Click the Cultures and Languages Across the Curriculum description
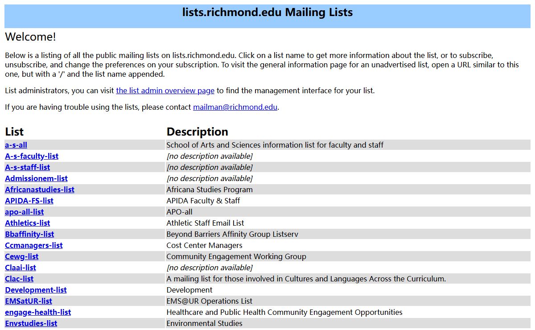The width and height of the screenshot is (535, 330). coord(306,279)
